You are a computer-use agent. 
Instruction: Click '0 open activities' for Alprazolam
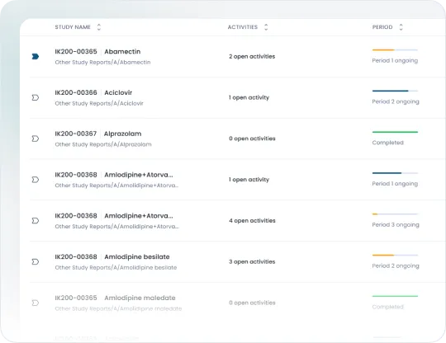[x=252, y=139]
